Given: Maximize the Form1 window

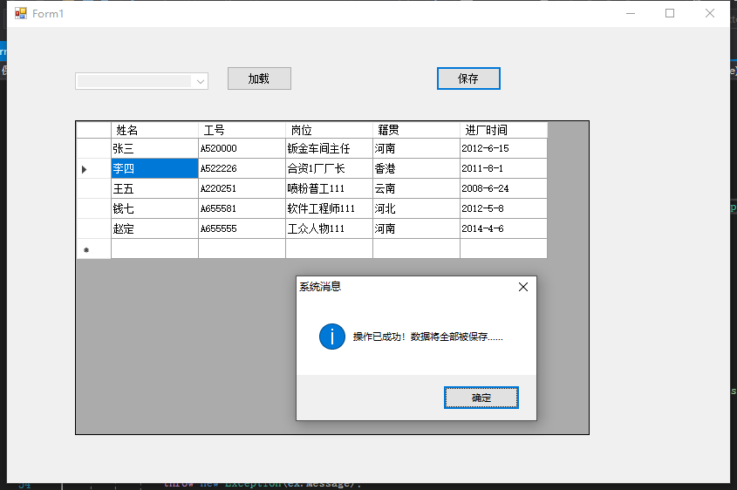Looking at the screenshot, I should (x=670, y=13).
